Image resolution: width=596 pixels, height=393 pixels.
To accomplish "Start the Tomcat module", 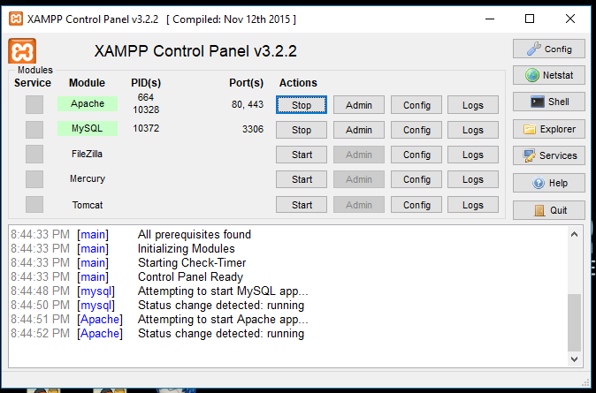I will [x=302, y=205].
